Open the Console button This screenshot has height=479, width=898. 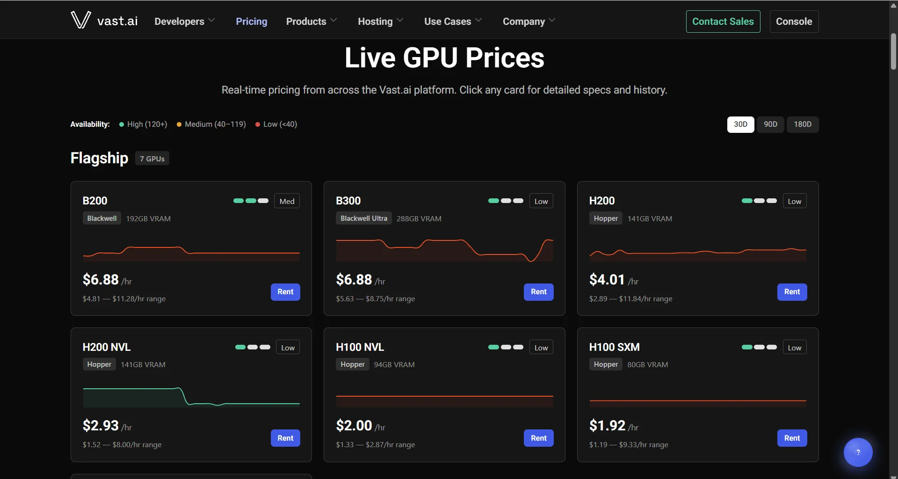794,22
